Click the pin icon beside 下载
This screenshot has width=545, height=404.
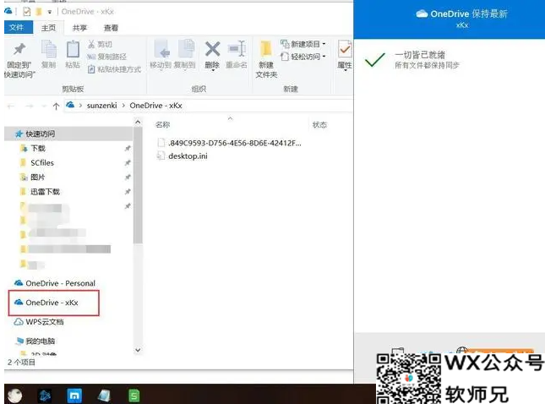coord(128,149)
